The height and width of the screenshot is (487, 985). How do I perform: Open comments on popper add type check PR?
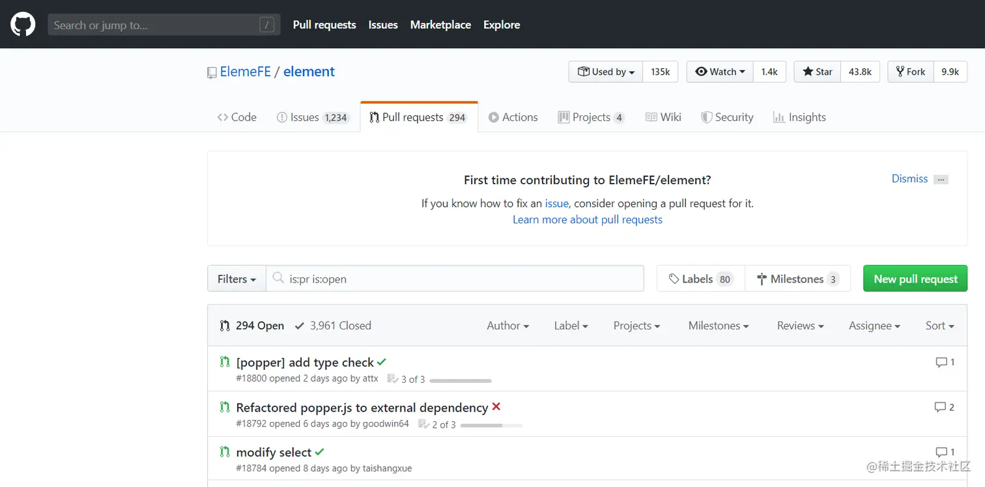point(945,362)
